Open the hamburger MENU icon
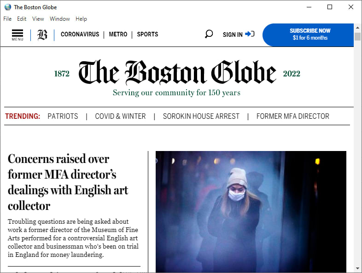362x273 pixels. point(18,35)
